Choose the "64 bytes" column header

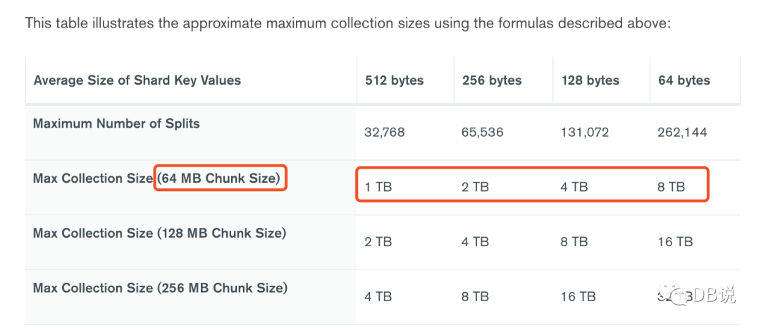click(684, 80)
